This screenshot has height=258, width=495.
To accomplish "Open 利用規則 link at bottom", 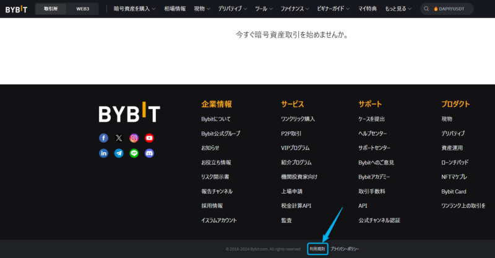I will tap(317, 249).
